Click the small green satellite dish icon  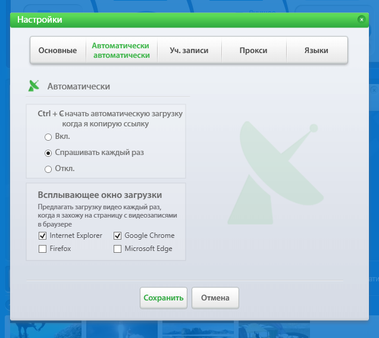[34, 86]
